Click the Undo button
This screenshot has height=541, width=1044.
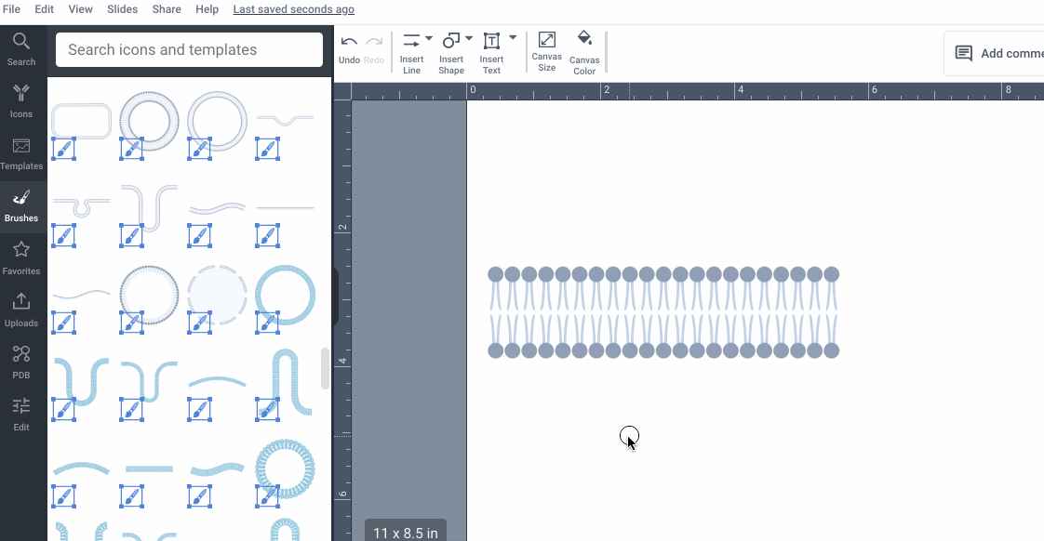coord(349,48)
